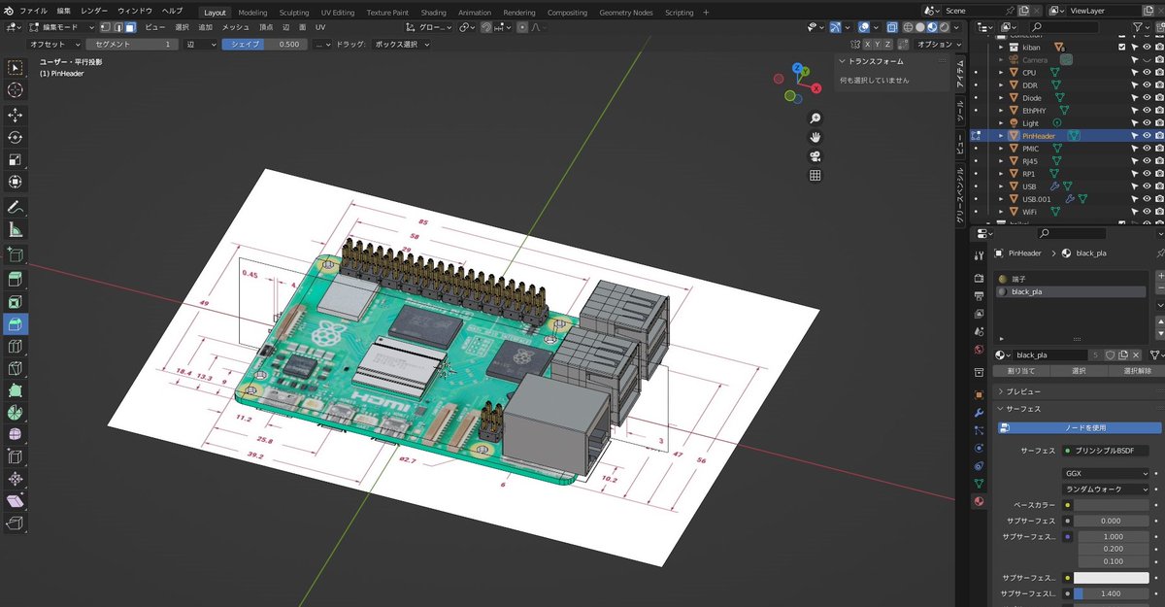
Task: Toggle kiban collection exclude checkbox
Action: [1122, 47]
